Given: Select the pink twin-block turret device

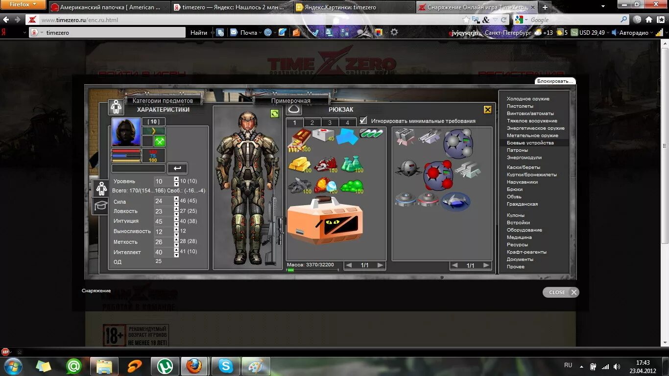Looking at the screenshot, I should (405, 137).
